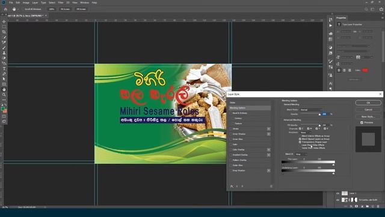The width and height of the screenshot is (385, 217).
Task: Click the Fill Opacity slider handle
Action: tap(319, 125)
